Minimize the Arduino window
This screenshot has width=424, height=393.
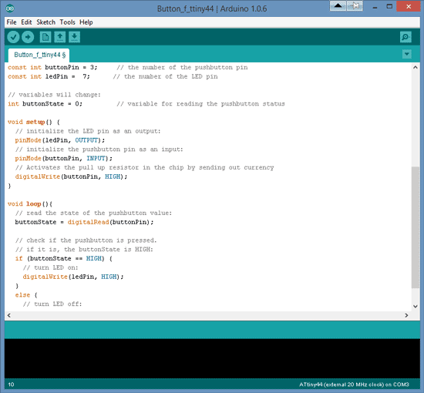click(375, 7)
